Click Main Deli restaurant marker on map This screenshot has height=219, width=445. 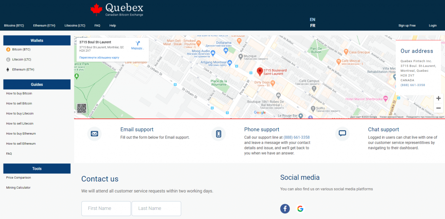coord(198,43)
